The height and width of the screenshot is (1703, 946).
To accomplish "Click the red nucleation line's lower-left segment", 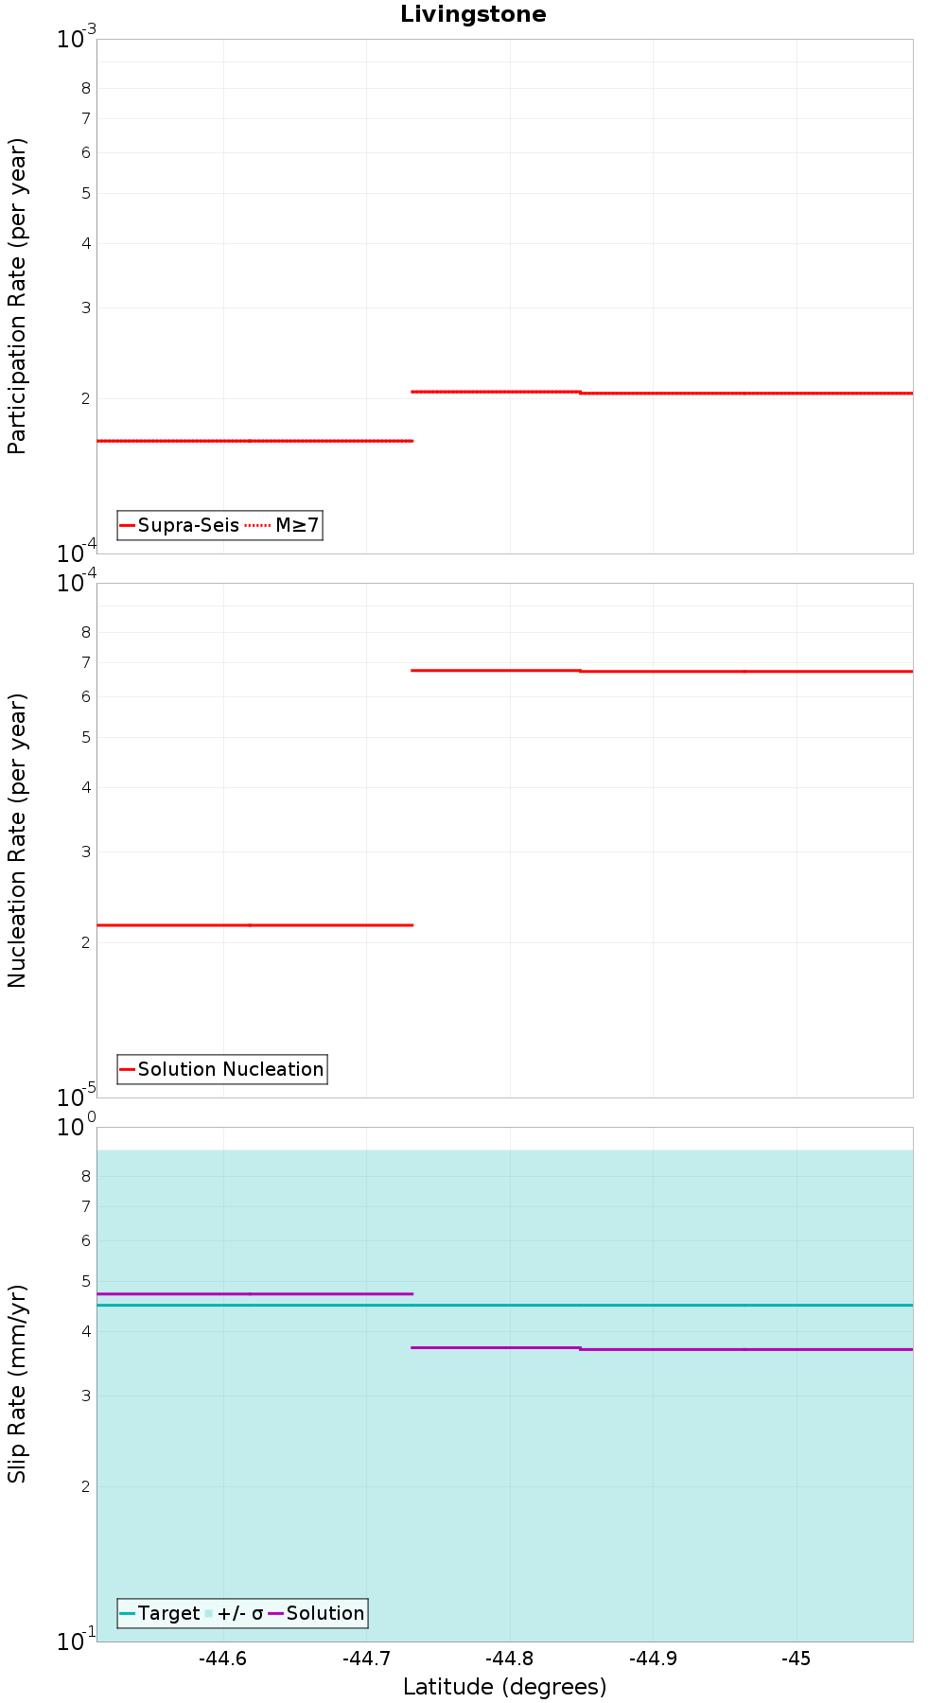I will point(255,925).
